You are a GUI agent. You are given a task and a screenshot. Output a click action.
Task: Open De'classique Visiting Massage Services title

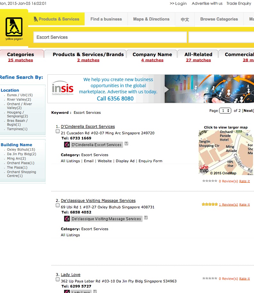click(98, 200)
